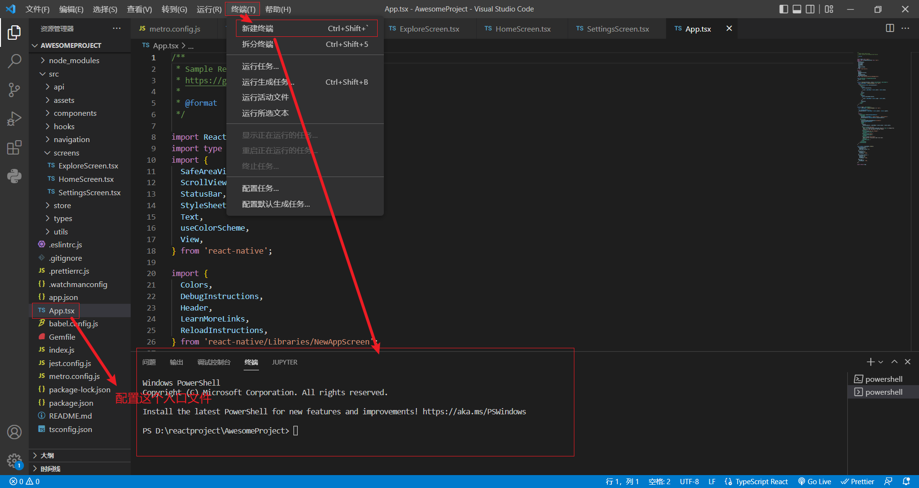
Task: Open terminal launch profile dropdown arrow
Action: [x=881, y=362]
